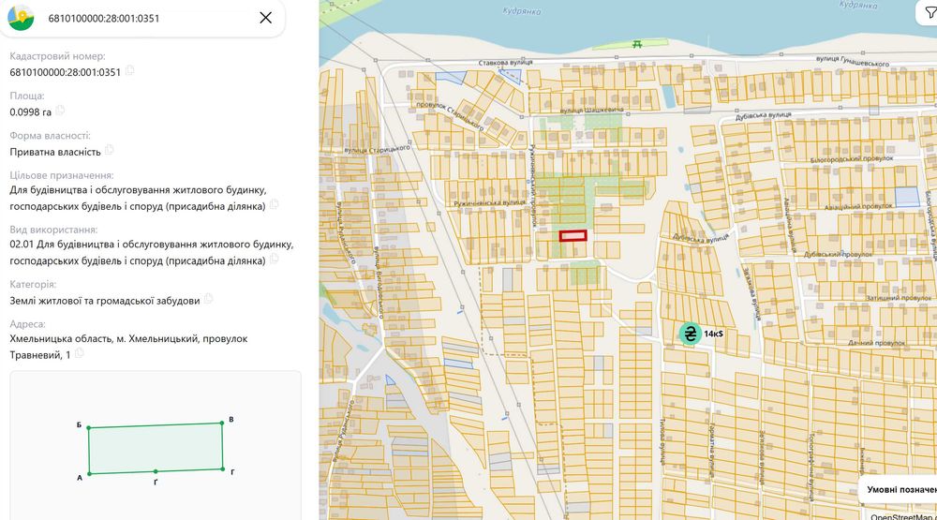The image size is (937, 520).
Task: Click the Дубівський провулок label
Action: pos(839,254)
